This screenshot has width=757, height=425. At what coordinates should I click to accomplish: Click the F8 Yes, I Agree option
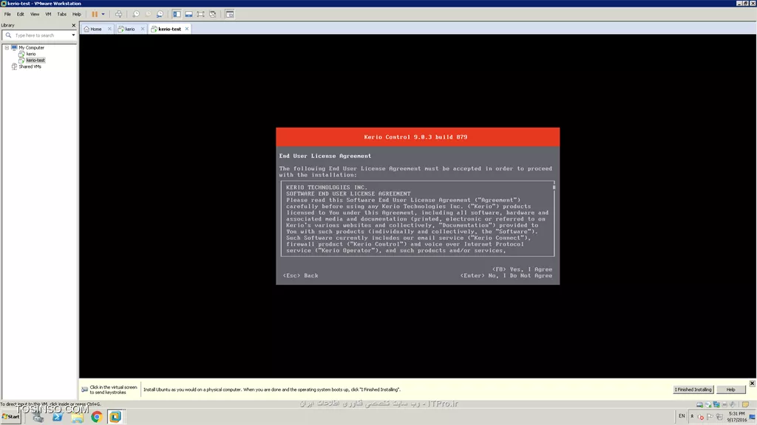pos(522,269)
